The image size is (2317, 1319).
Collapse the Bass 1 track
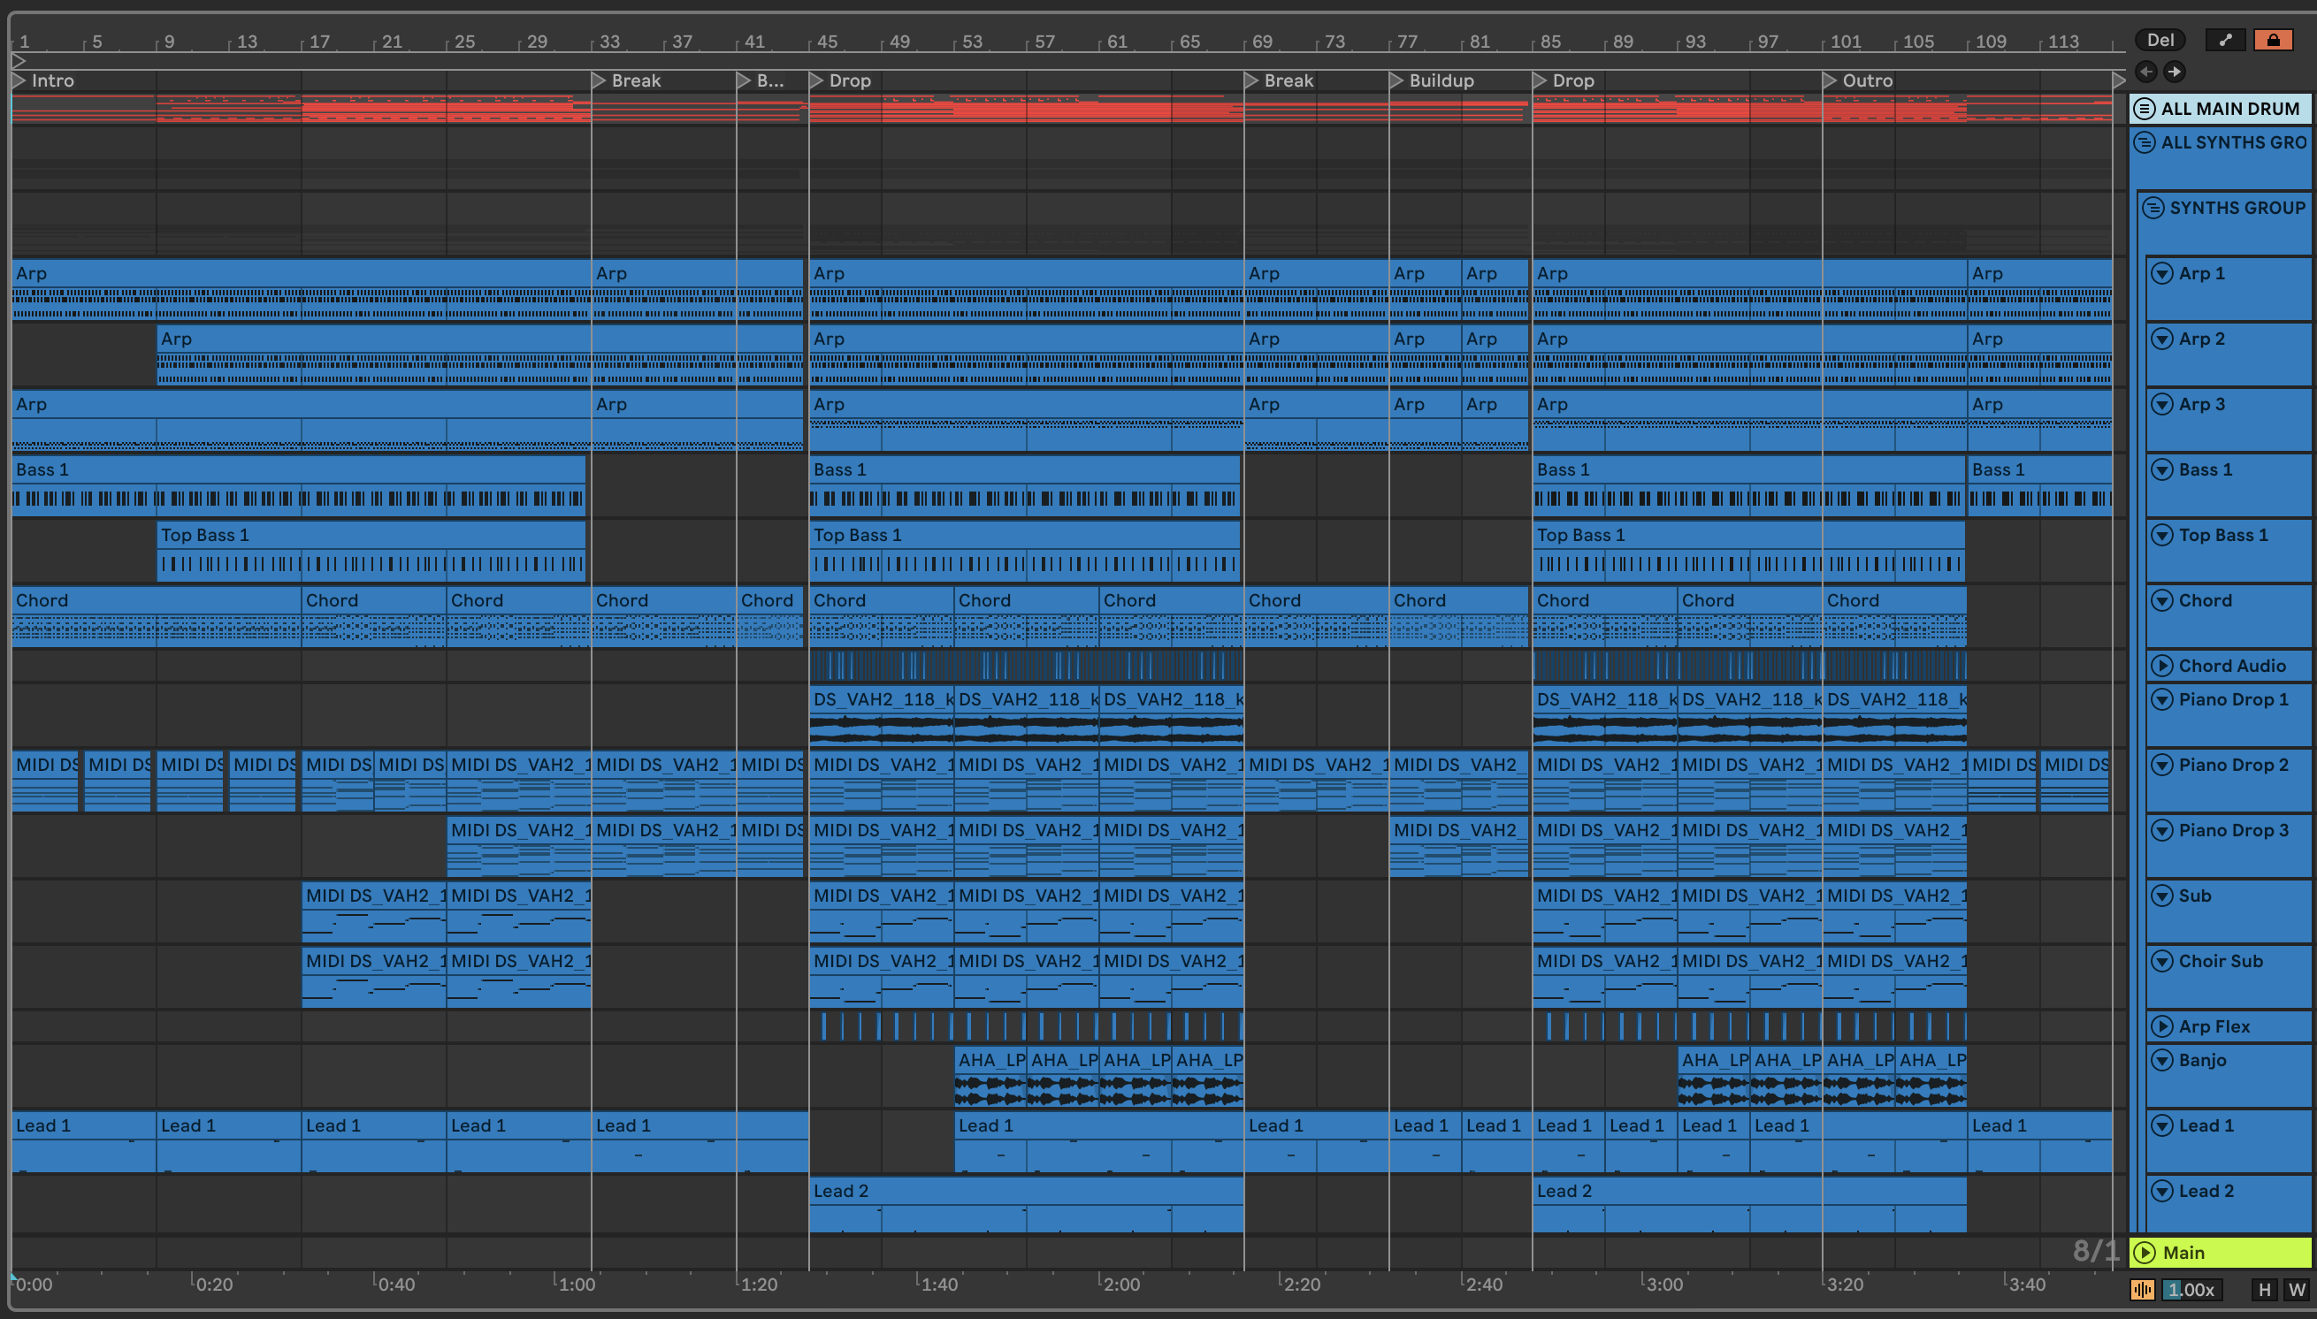(x=2162, y=469)
